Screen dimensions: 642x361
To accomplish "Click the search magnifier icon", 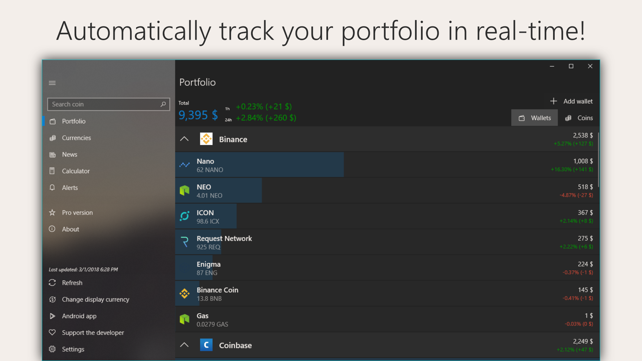I will (x=163, y=104).
